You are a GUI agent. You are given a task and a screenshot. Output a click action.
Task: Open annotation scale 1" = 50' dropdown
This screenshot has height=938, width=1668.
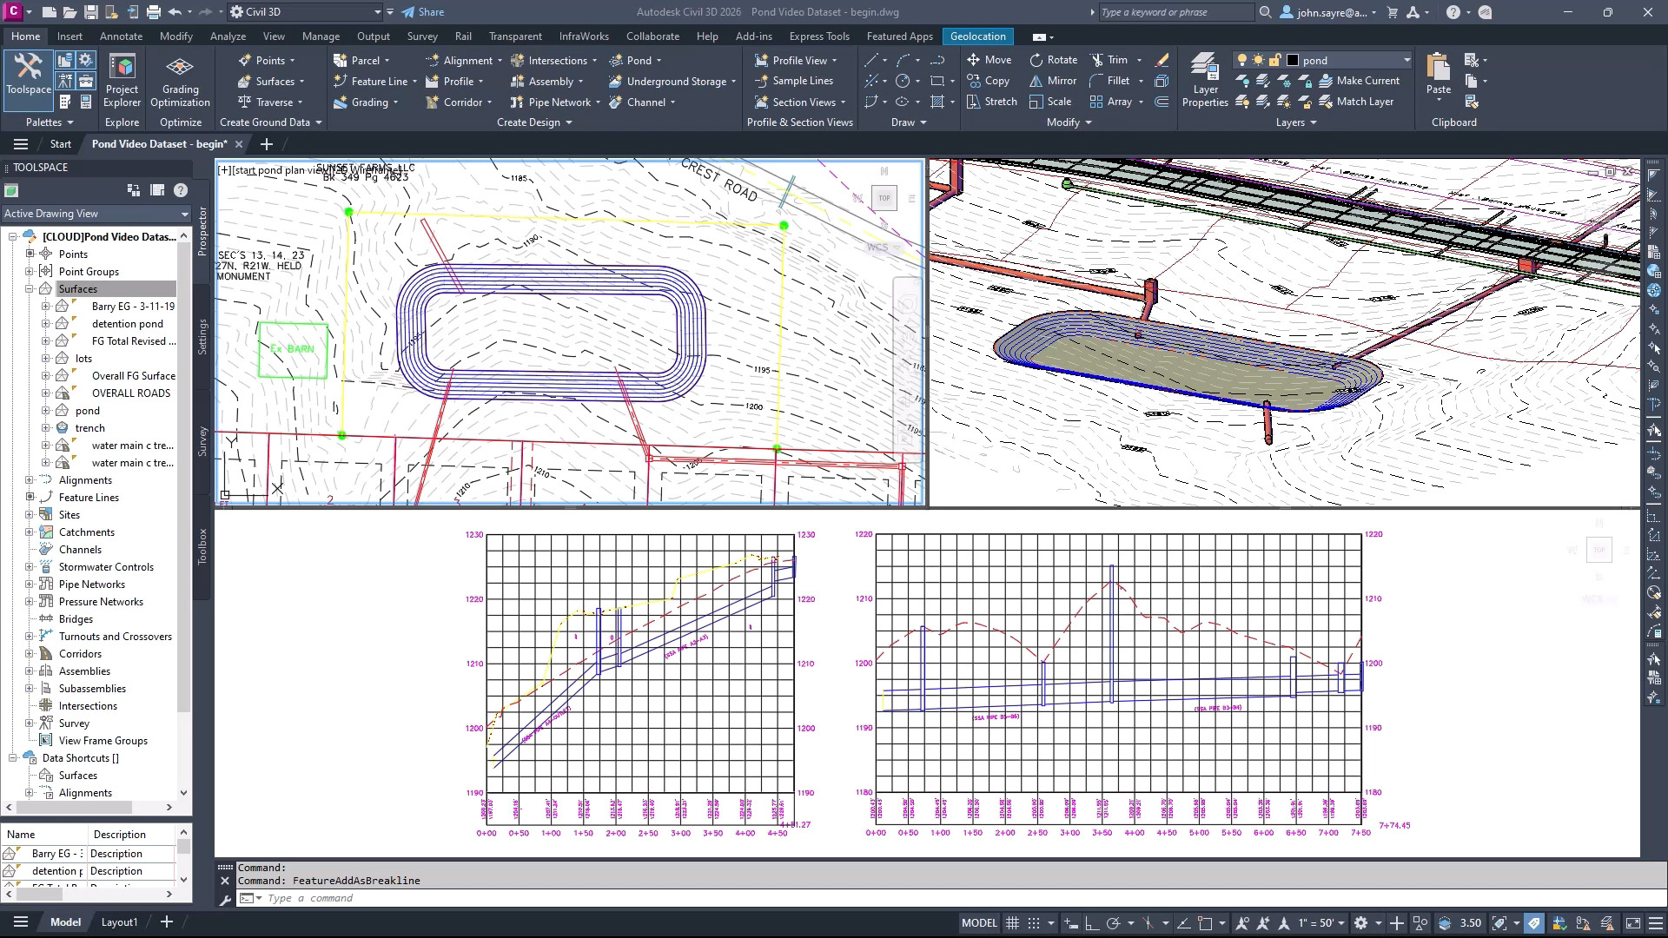(1321, 923)
